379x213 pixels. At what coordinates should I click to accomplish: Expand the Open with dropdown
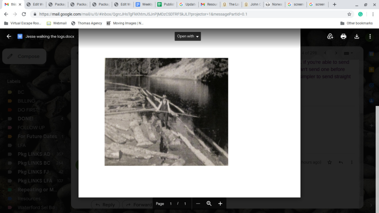pyautogui.click(x=188, y=36)
